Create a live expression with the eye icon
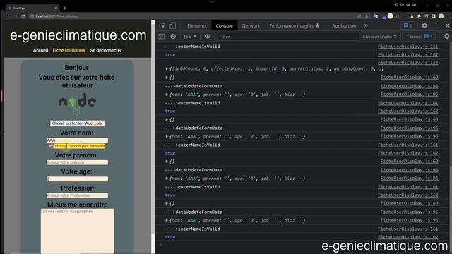The width and height of the screenshot is (452, 254). [x=207, y=37]
